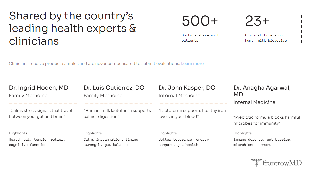Click Dr. Hoden's gut and brain quote
The width and height of the screenshot is (311, 175).
pyautogui.click(x=40, y=113)
